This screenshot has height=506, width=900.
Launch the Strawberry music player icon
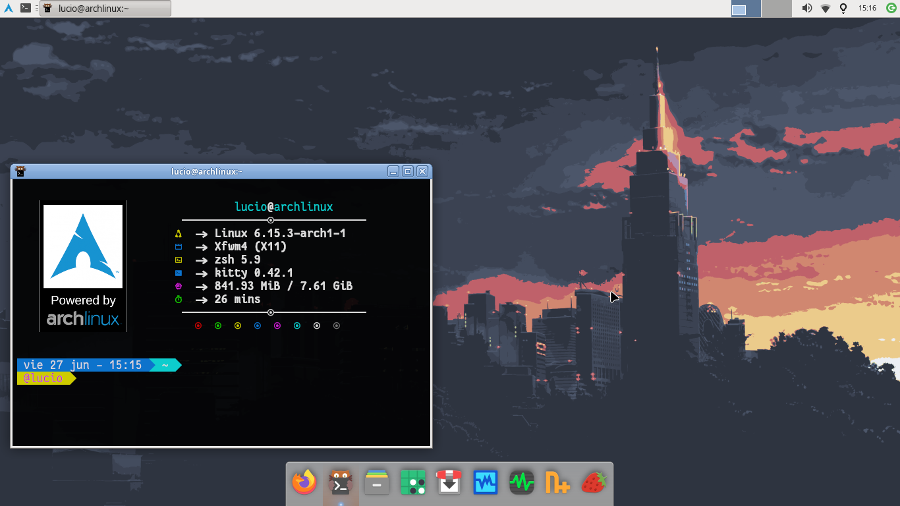(x=594, y=482)
